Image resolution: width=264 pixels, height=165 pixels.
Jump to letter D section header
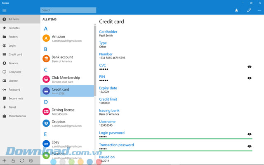46,102
